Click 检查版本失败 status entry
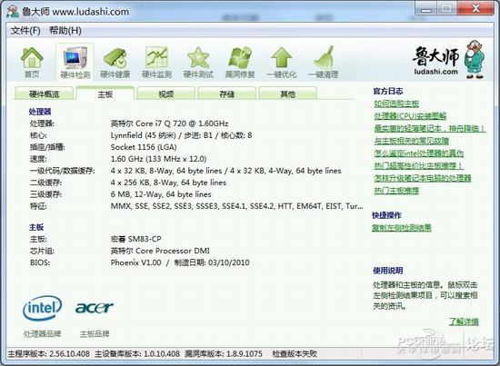Image resolution: width=500 pixels, height=366 pixels. click(295, 354)
